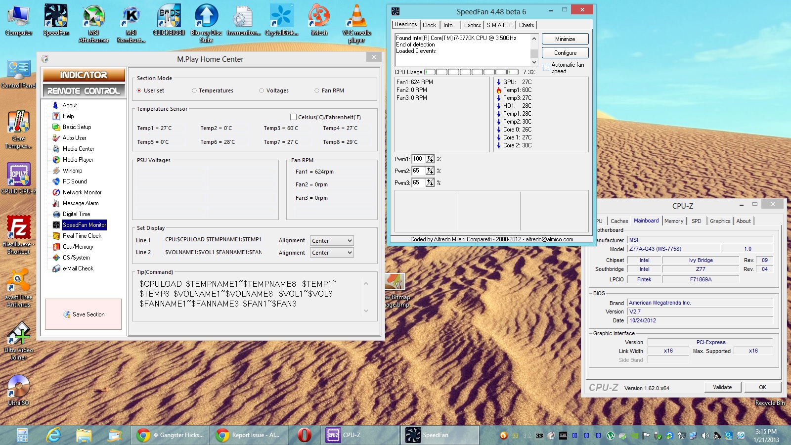Open Basic Setup in M.Play sidebar
Screen dimensions: 791x445
77,127
